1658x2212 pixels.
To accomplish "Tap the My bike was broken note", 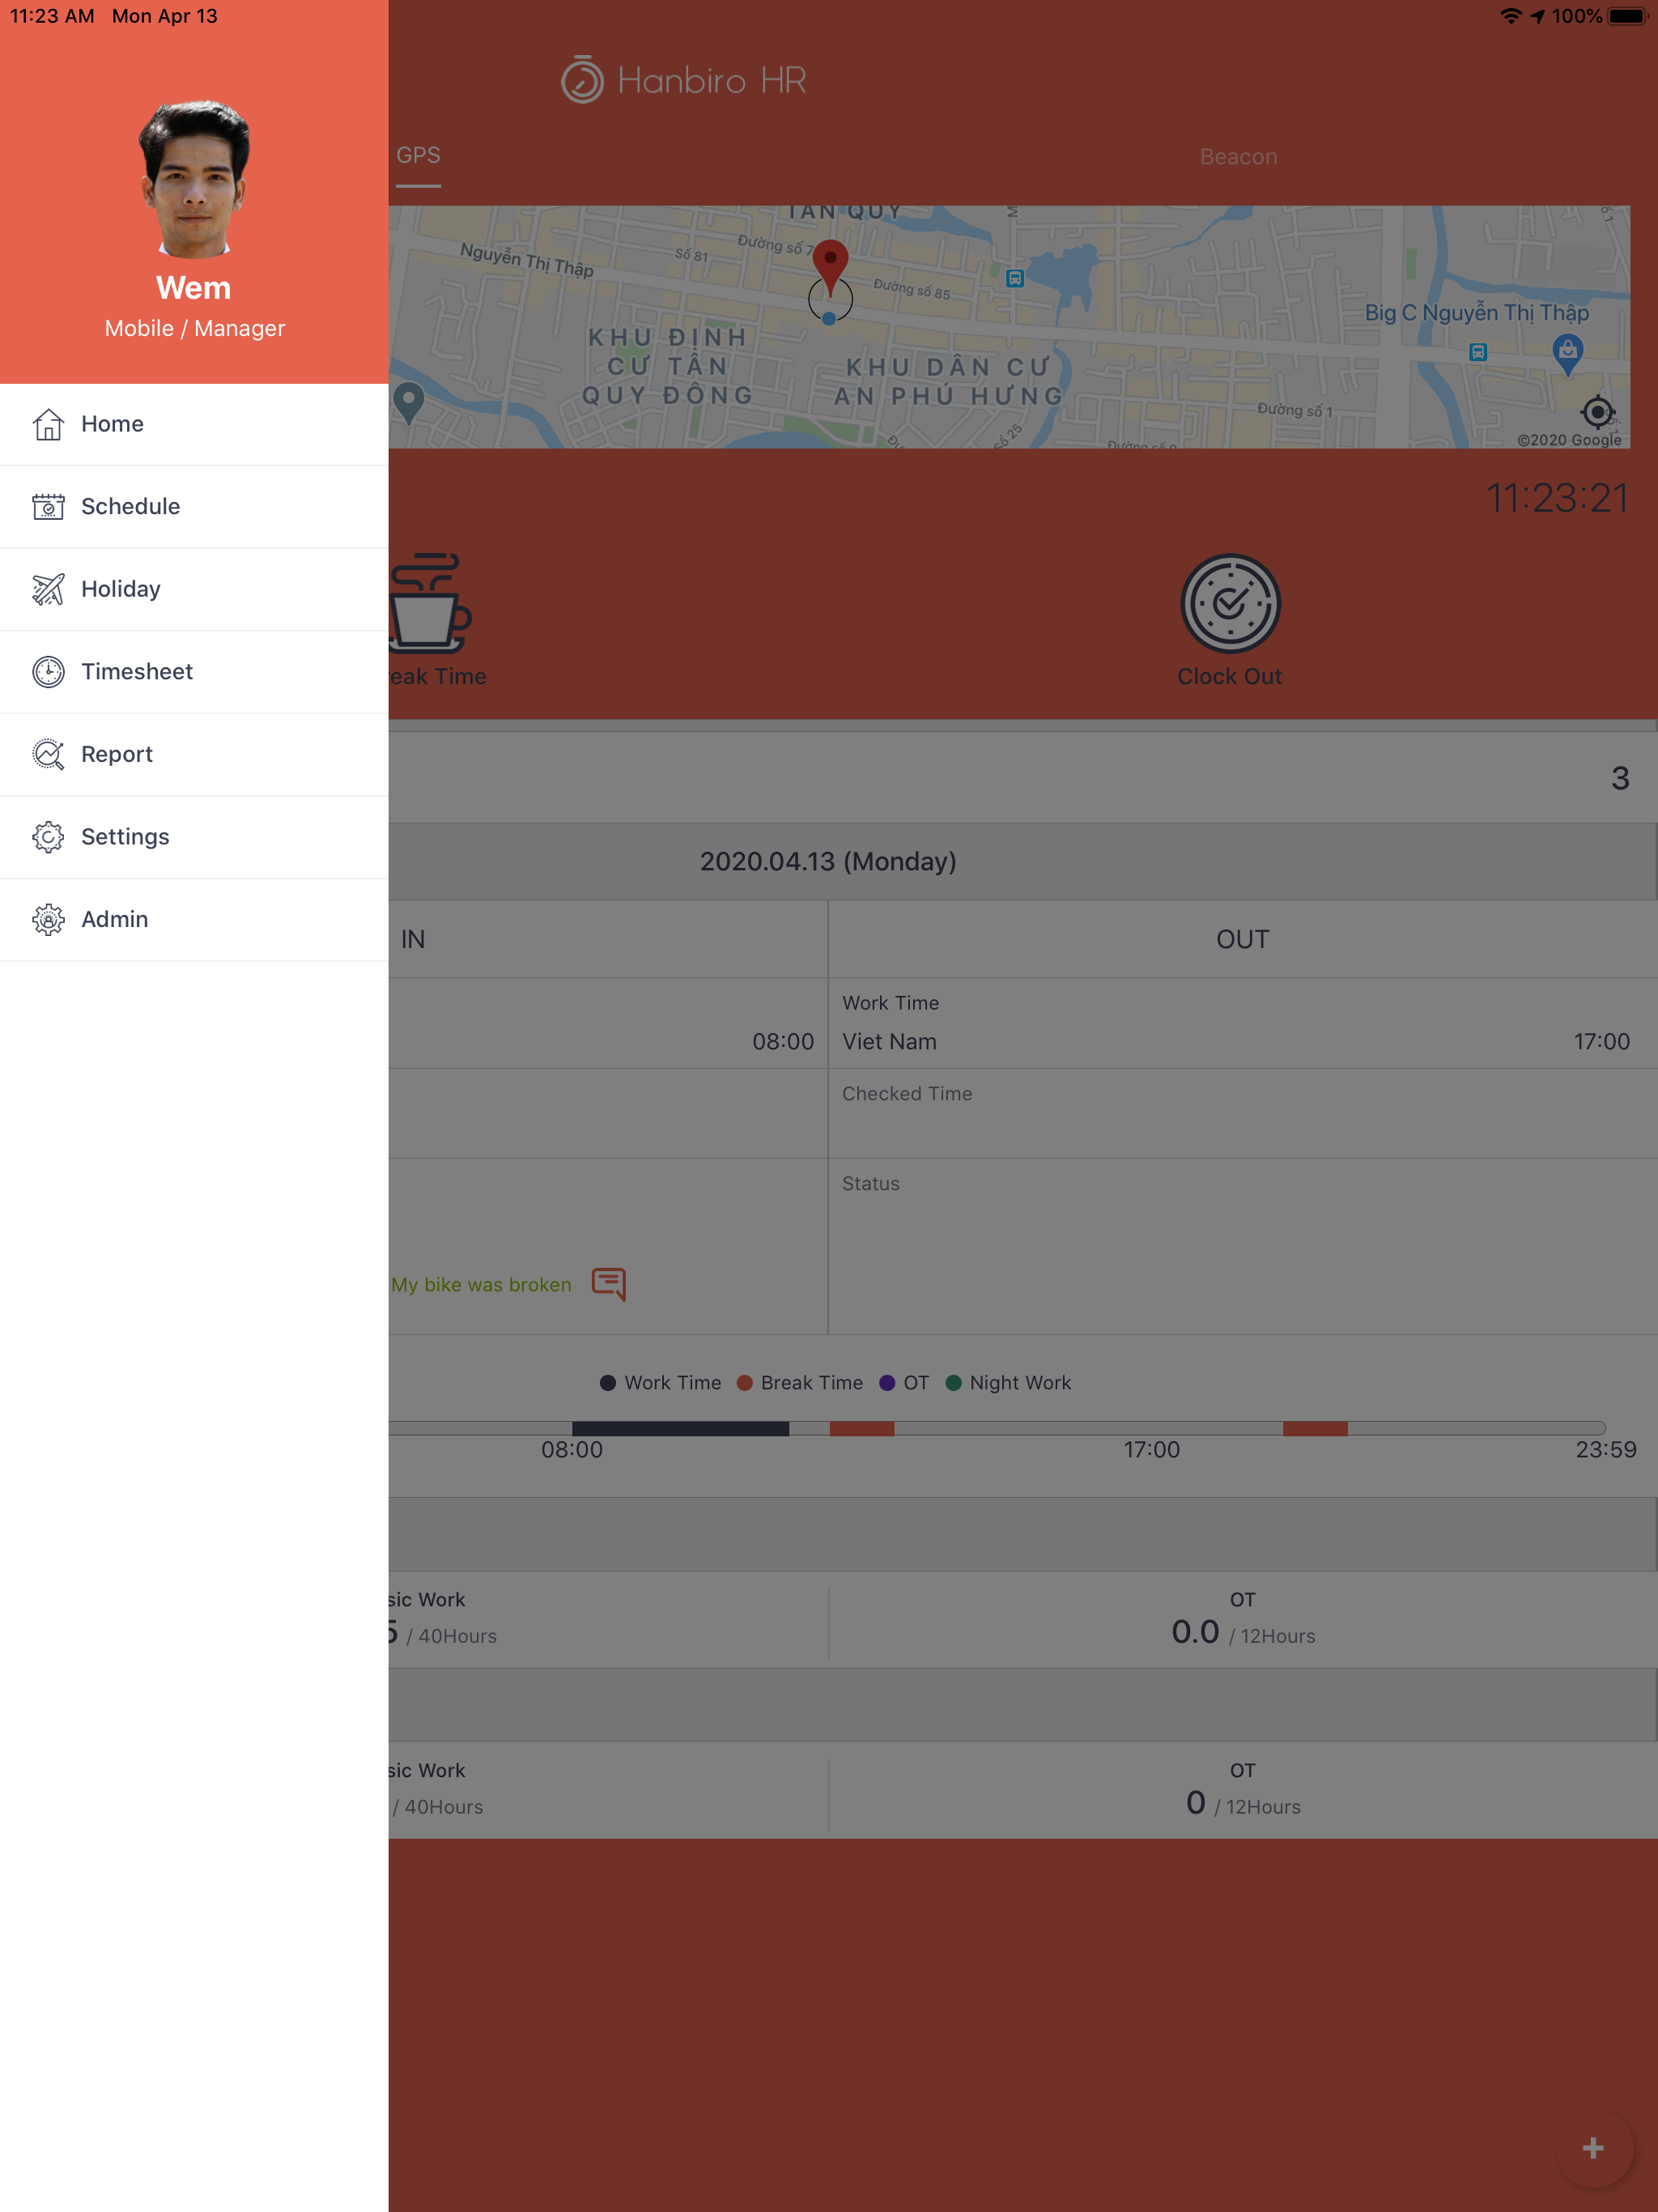I will click(481, 1285).
